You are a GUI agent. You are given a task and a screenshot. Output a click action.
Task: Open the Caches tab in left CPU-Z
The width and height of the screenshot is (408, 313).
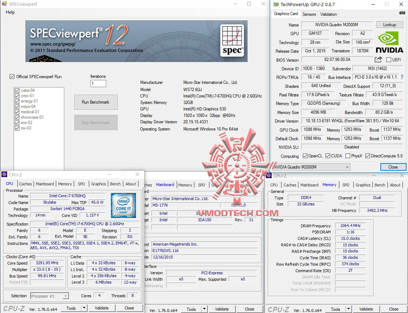coord(25,184)
